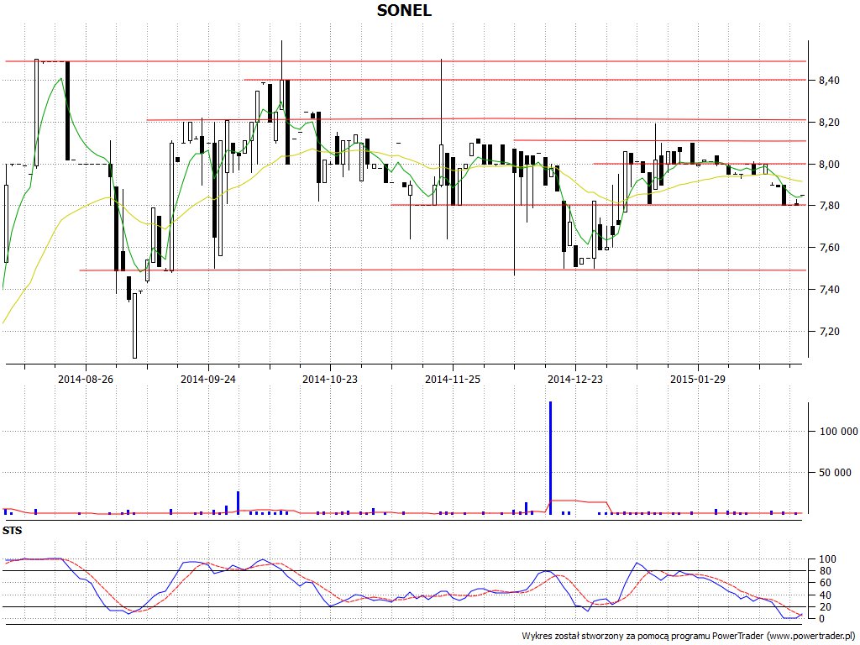Click the SONEL chart title

click(x=404, y=10)
